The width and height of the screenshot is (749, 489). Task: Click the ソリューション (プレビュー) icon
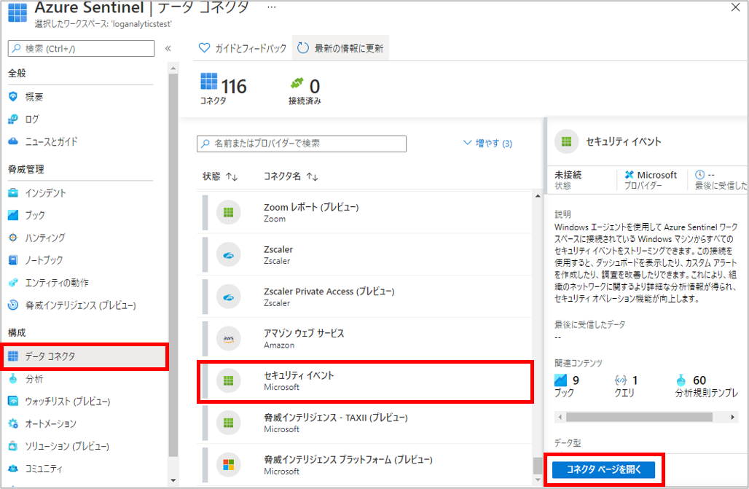(13, 446)
